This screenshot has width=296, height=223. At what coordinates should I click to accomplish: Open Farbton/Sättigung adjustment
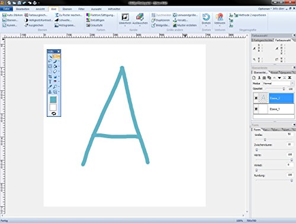[101, 15]
